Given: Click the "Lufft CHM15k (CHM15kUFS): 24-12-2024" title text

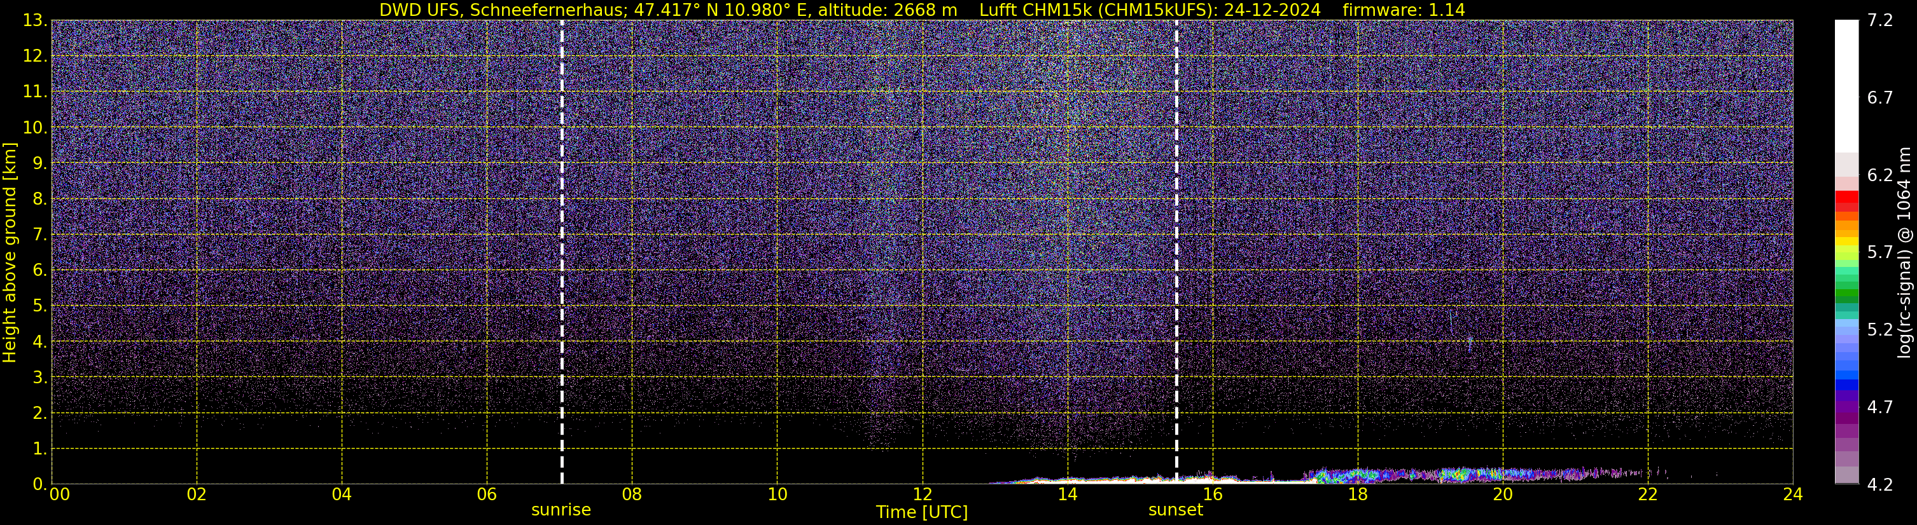Looking at the screenshot, I should pyautogui.click(x=1150, y=10).
